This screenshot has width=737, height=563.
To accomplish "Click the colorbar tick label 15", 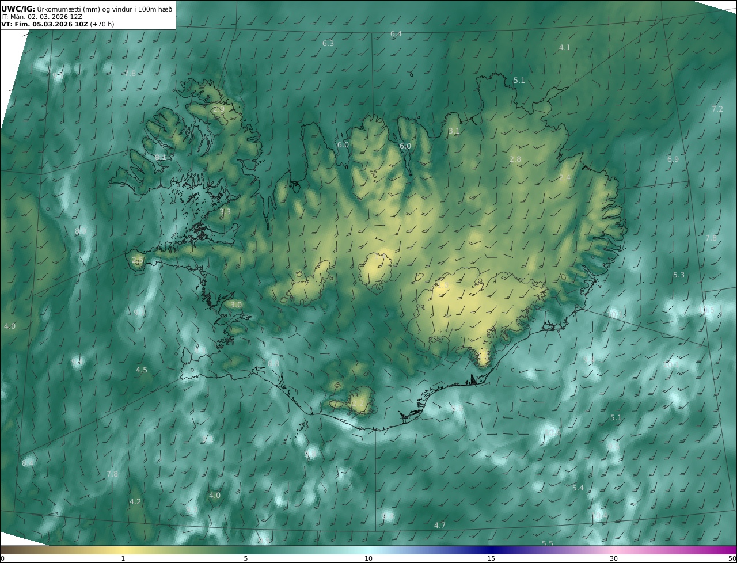I will (x=491, y=558).
